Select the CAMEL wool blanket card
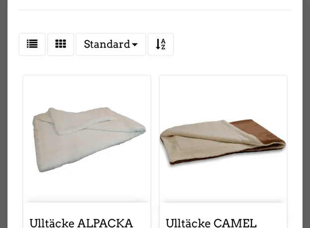This screenshot has height=228, width=310. (223, 152)
